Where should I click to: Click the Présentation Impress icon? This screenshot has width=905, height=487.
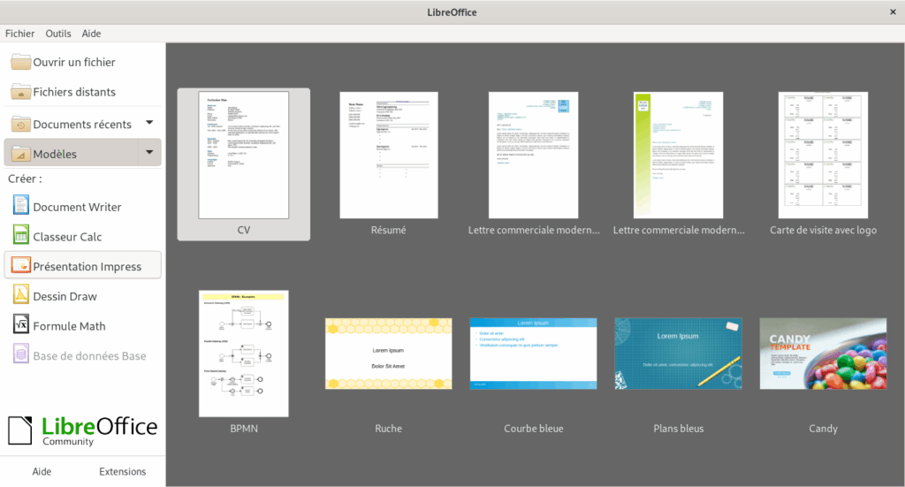[21, 265]
